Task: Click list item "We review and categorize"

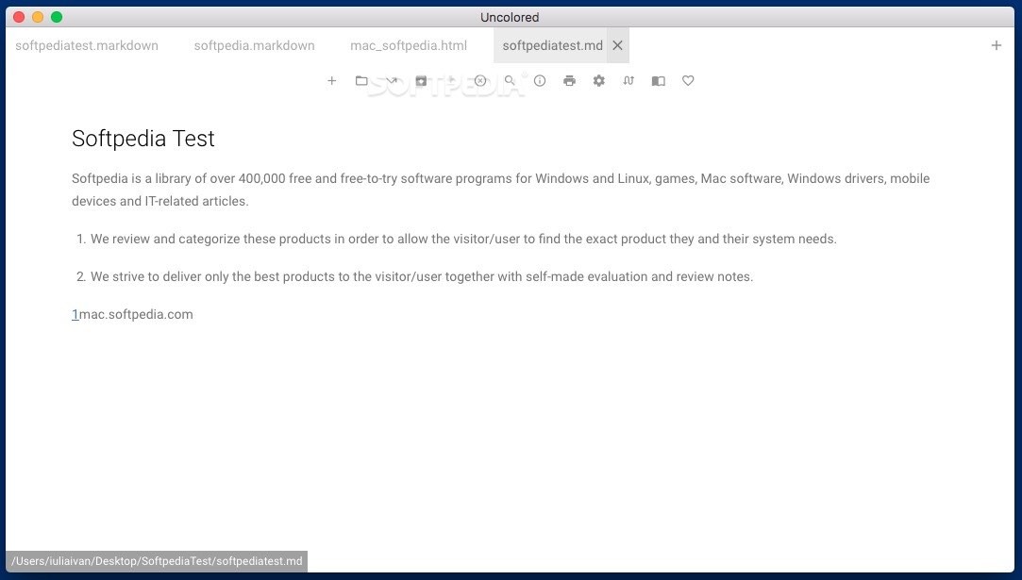Action: 463,240
